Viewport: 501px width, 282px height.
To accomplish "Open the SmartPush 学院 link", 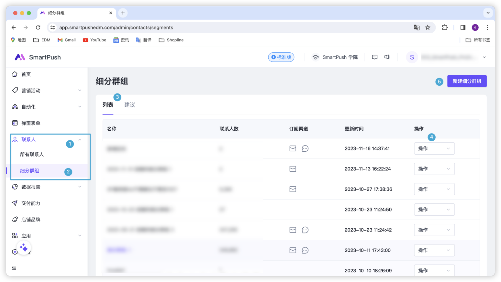I will click(x=335, y=57).
